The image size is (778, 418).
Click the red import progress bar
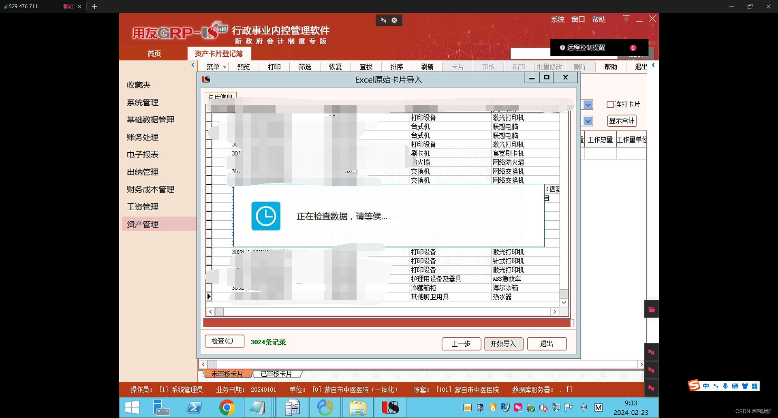389,323
